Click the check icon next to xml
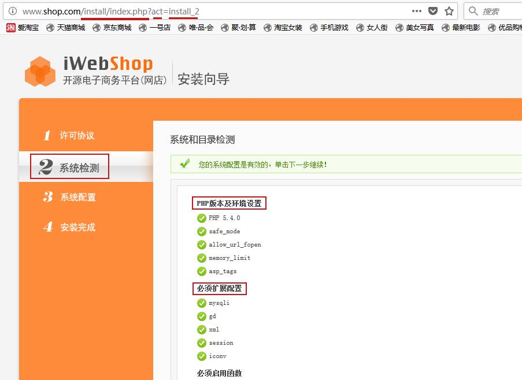The height and width of the screenshot is (380, 522). coord(201,329)
